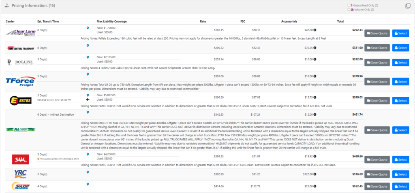Select the Daylight $552.45 quote
This screenshot has width=415, height=193.
pos(401,187)
